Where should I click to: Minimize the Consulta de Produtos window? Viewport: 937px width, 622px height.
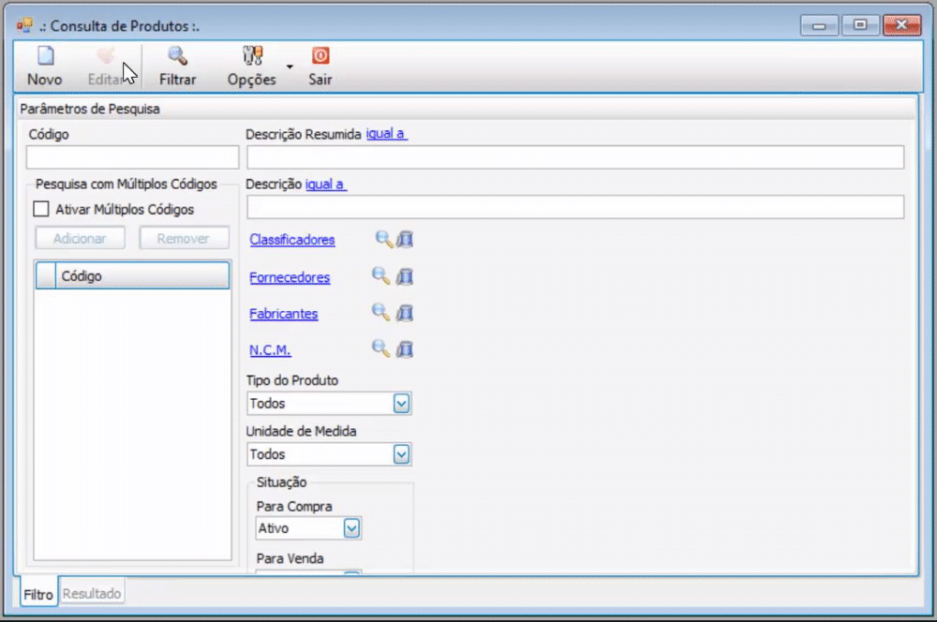tap(819, 25)
